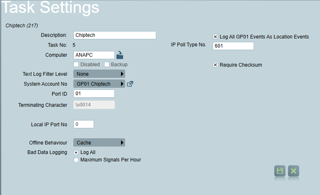The image size is (320, 195).
Task: Click the Terminating Character field
Action: click(x=94, y=105)
